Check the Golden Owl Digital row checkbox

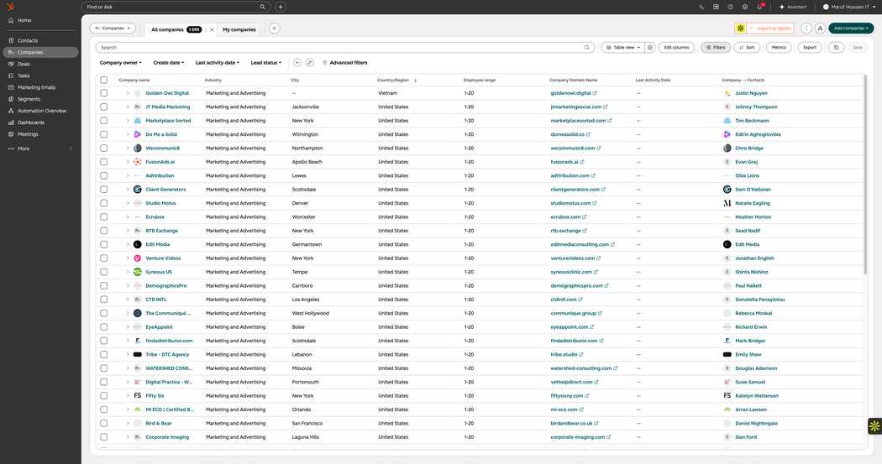(104, 93)
